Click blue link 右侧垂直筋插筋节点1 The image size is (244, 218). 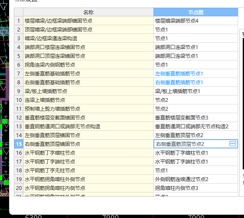pyautogui.click(x=179, y=82)
